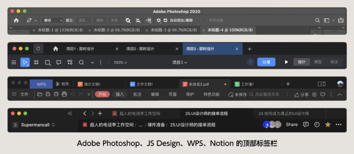Expand the workspace chevron in Photoshop
354x154 pixels.
coord(333,20)
